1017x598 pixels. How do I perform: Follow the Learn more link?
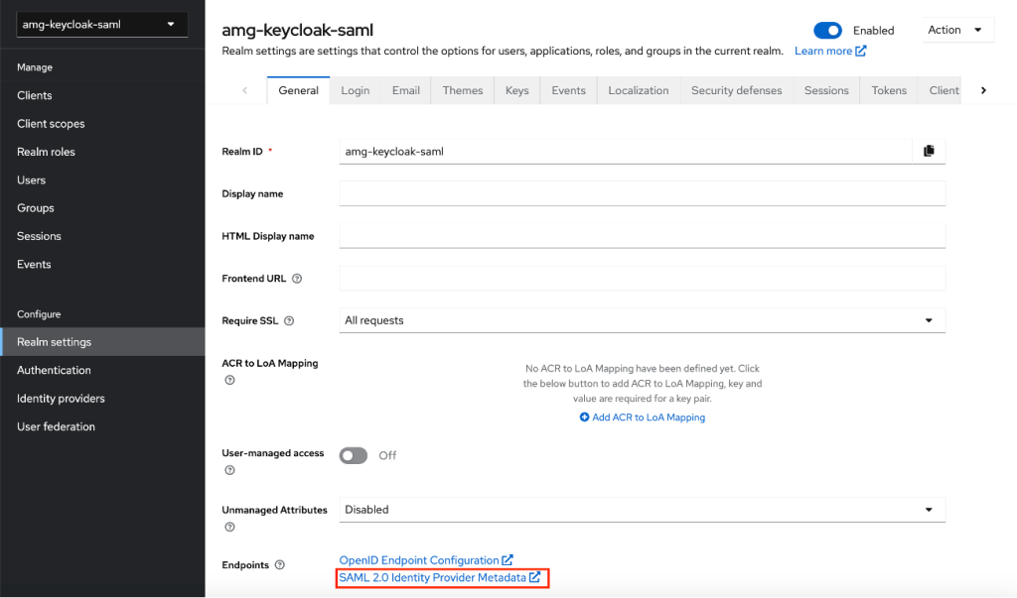830,52
